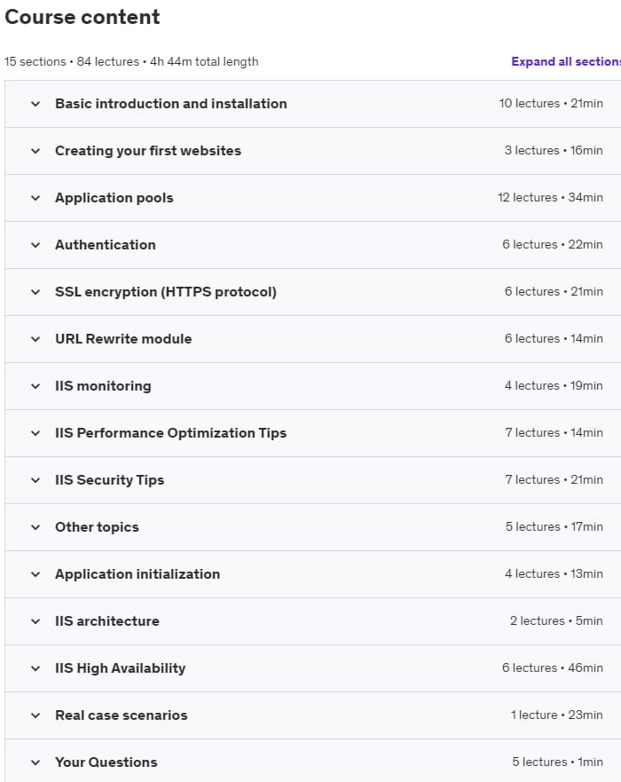Expand chevron beside IIS architecture
621x782 pixels.
(x=35, y=621)
